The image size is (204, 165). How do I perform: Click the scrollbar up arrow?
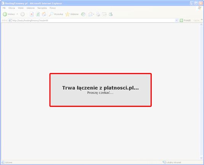pos(201,24)
